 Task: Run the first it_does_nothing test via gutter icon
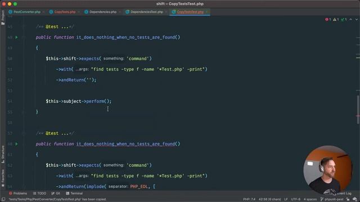click(x=16, y=37)
